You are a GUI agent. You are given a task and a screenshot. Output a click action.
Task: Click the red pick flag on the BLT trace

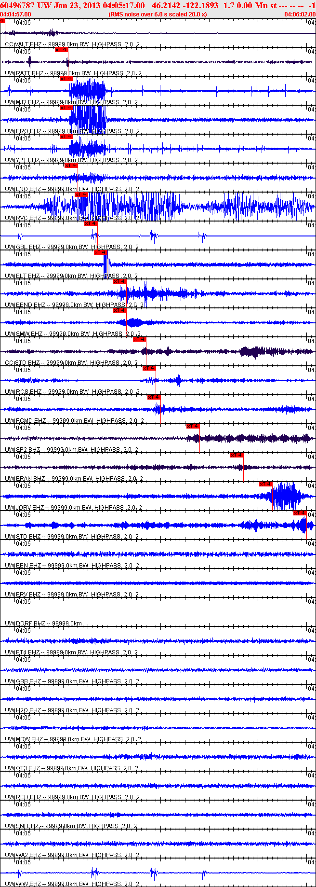[101, 252]
